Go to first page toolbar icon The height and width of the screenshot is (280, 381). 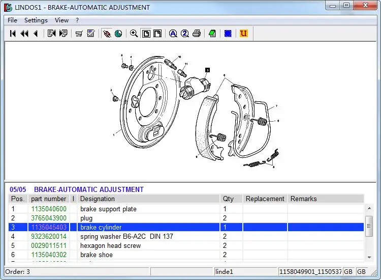pos(13,34)
